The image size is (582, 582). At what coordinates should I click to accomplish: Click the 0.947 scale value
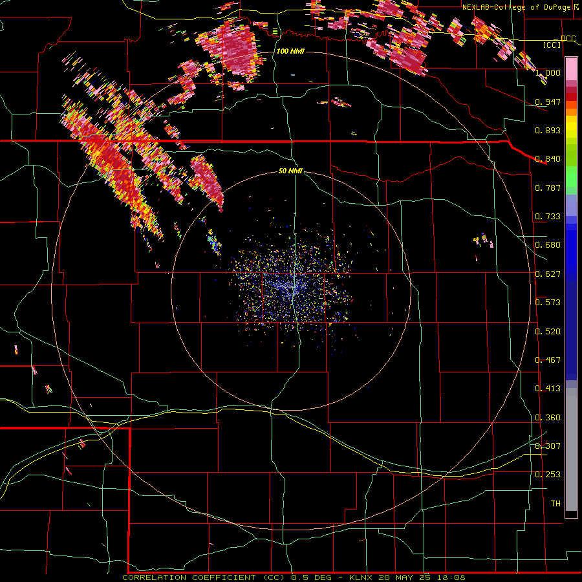tap(548, 102)
